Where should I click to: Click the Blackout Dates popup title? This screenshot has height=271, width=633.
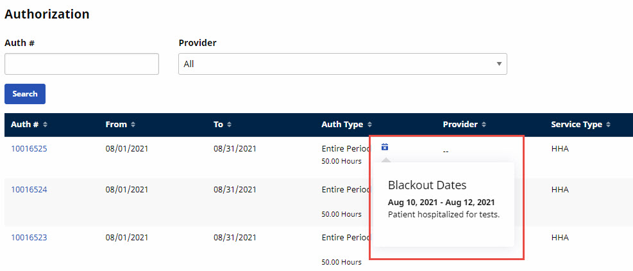(427, 185)
